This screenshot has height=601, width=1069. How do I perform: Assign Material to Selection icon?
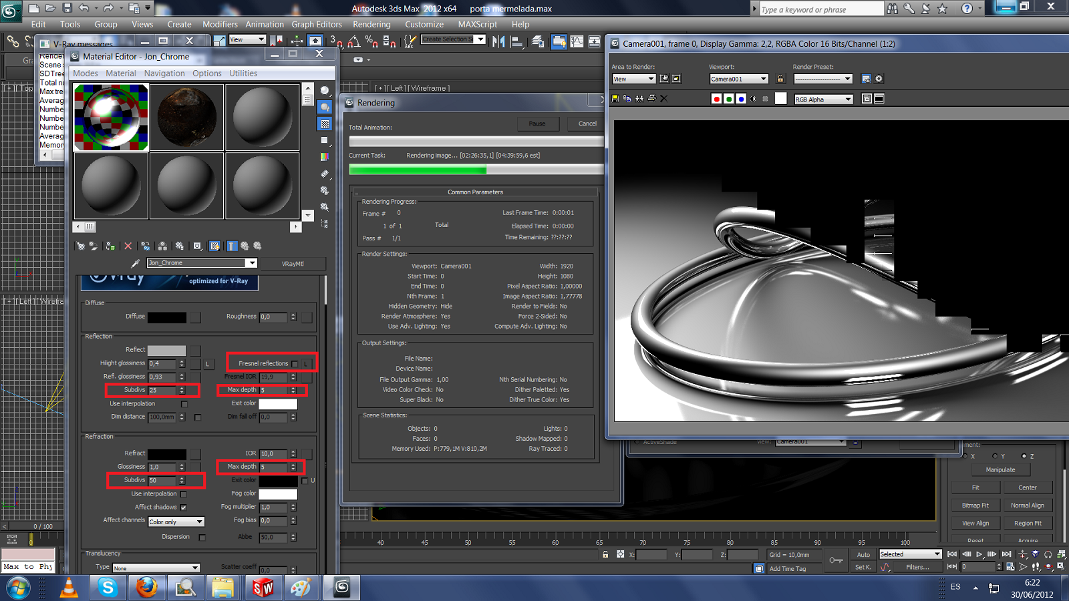coord(110,246)
